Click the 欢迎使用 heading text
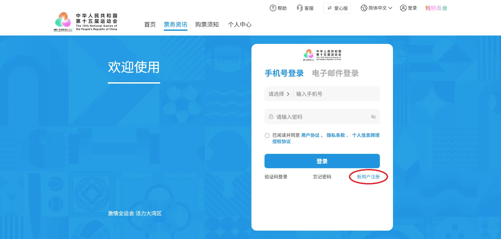This screenshot has height=239, width=501. click(x=134, y=67)
